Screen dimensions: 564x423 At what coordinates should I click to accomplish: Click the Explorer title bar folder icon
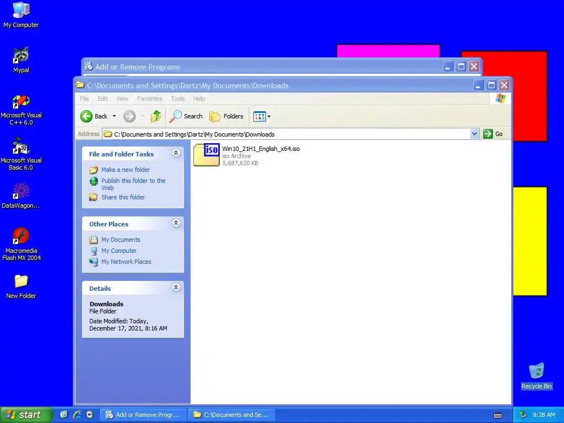[x=80, y=85]
